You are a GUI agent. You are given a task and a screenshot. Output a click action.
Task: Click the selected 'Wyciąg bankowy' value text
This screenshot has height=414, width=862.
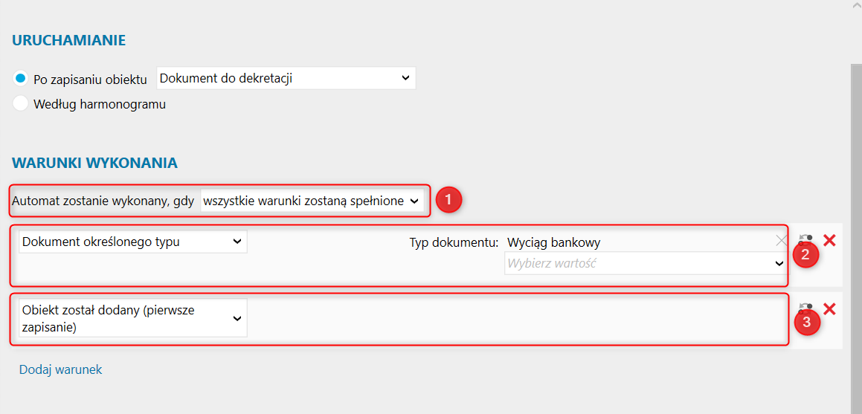point(553,242)
